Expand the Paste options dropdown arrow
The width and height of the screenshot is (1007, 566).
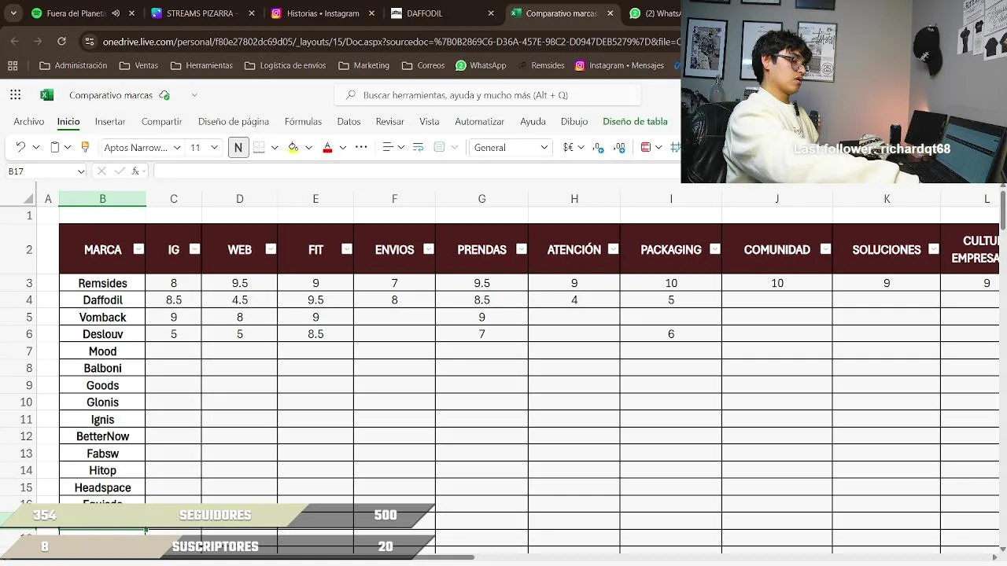[x=68, y=147]
